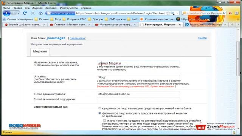
Task: Click the joommagaz login name
Action: click(x=56, y=38)
